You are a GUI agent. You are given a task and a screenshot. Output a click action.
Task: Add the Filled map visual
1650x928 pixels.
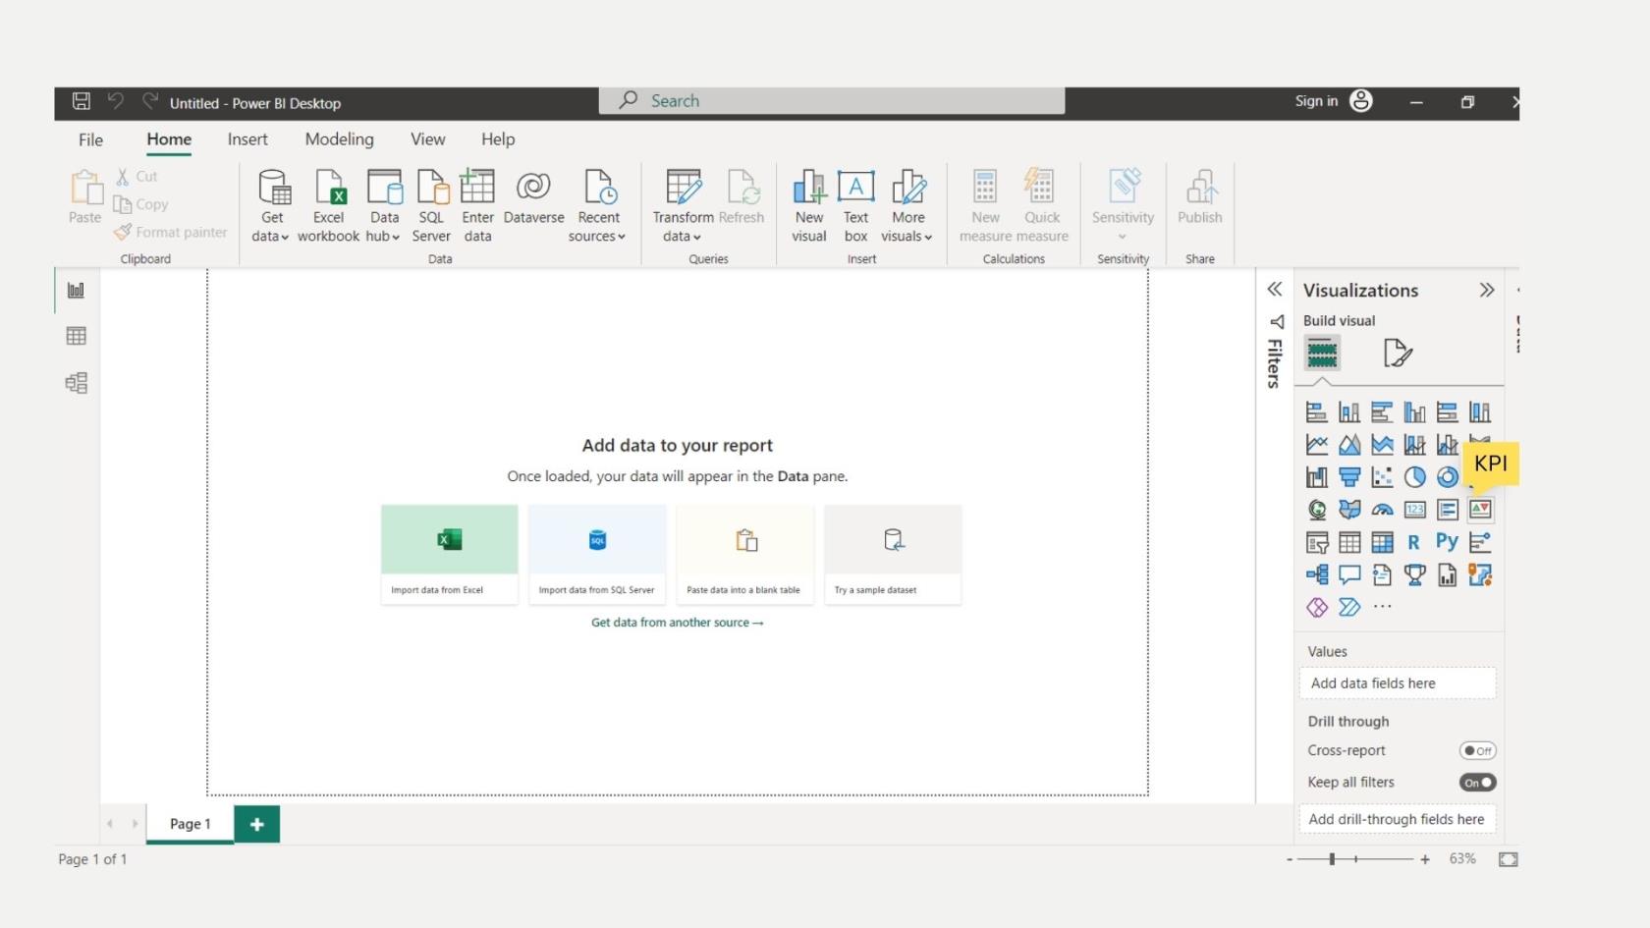point(1349,510)
